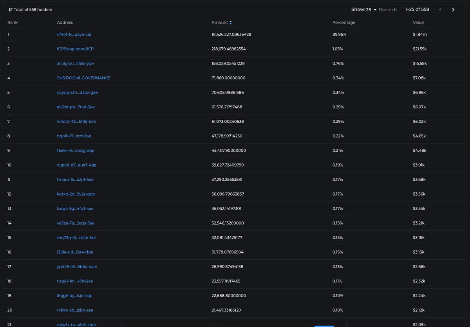The width and height of the screenshot is (470, 327).
Task: Select the $21.55k value cell
Action: point(420,49)
